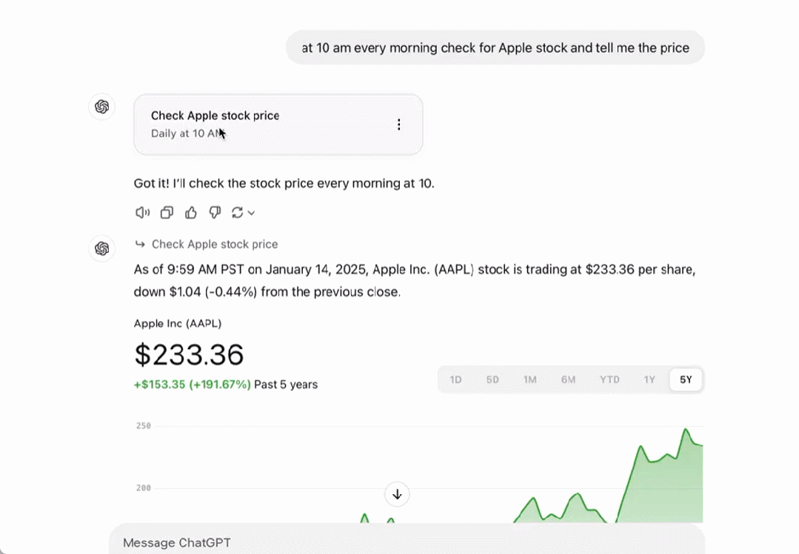Viewport: 799px width, 554px height.
Task: Switch chart to 6M range
Action: (568, 379)
